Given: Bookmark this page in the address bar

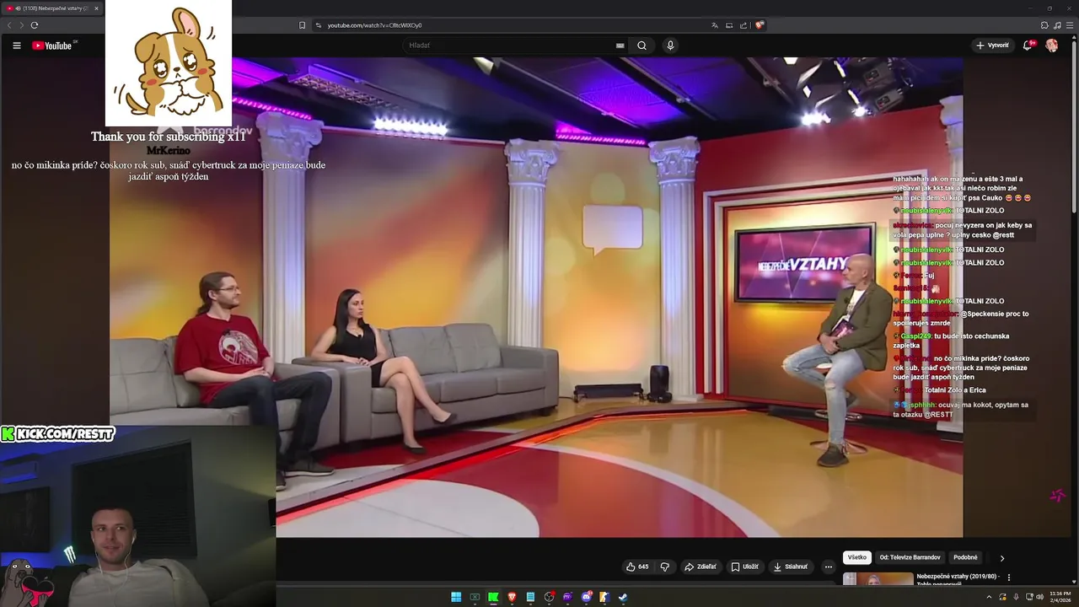Looking at the screenshot, I should (x=302, y=25).
